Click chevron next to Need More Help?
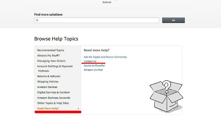This screenshot has width=221, height=119. pyautogui.click(x=78, y=109)
